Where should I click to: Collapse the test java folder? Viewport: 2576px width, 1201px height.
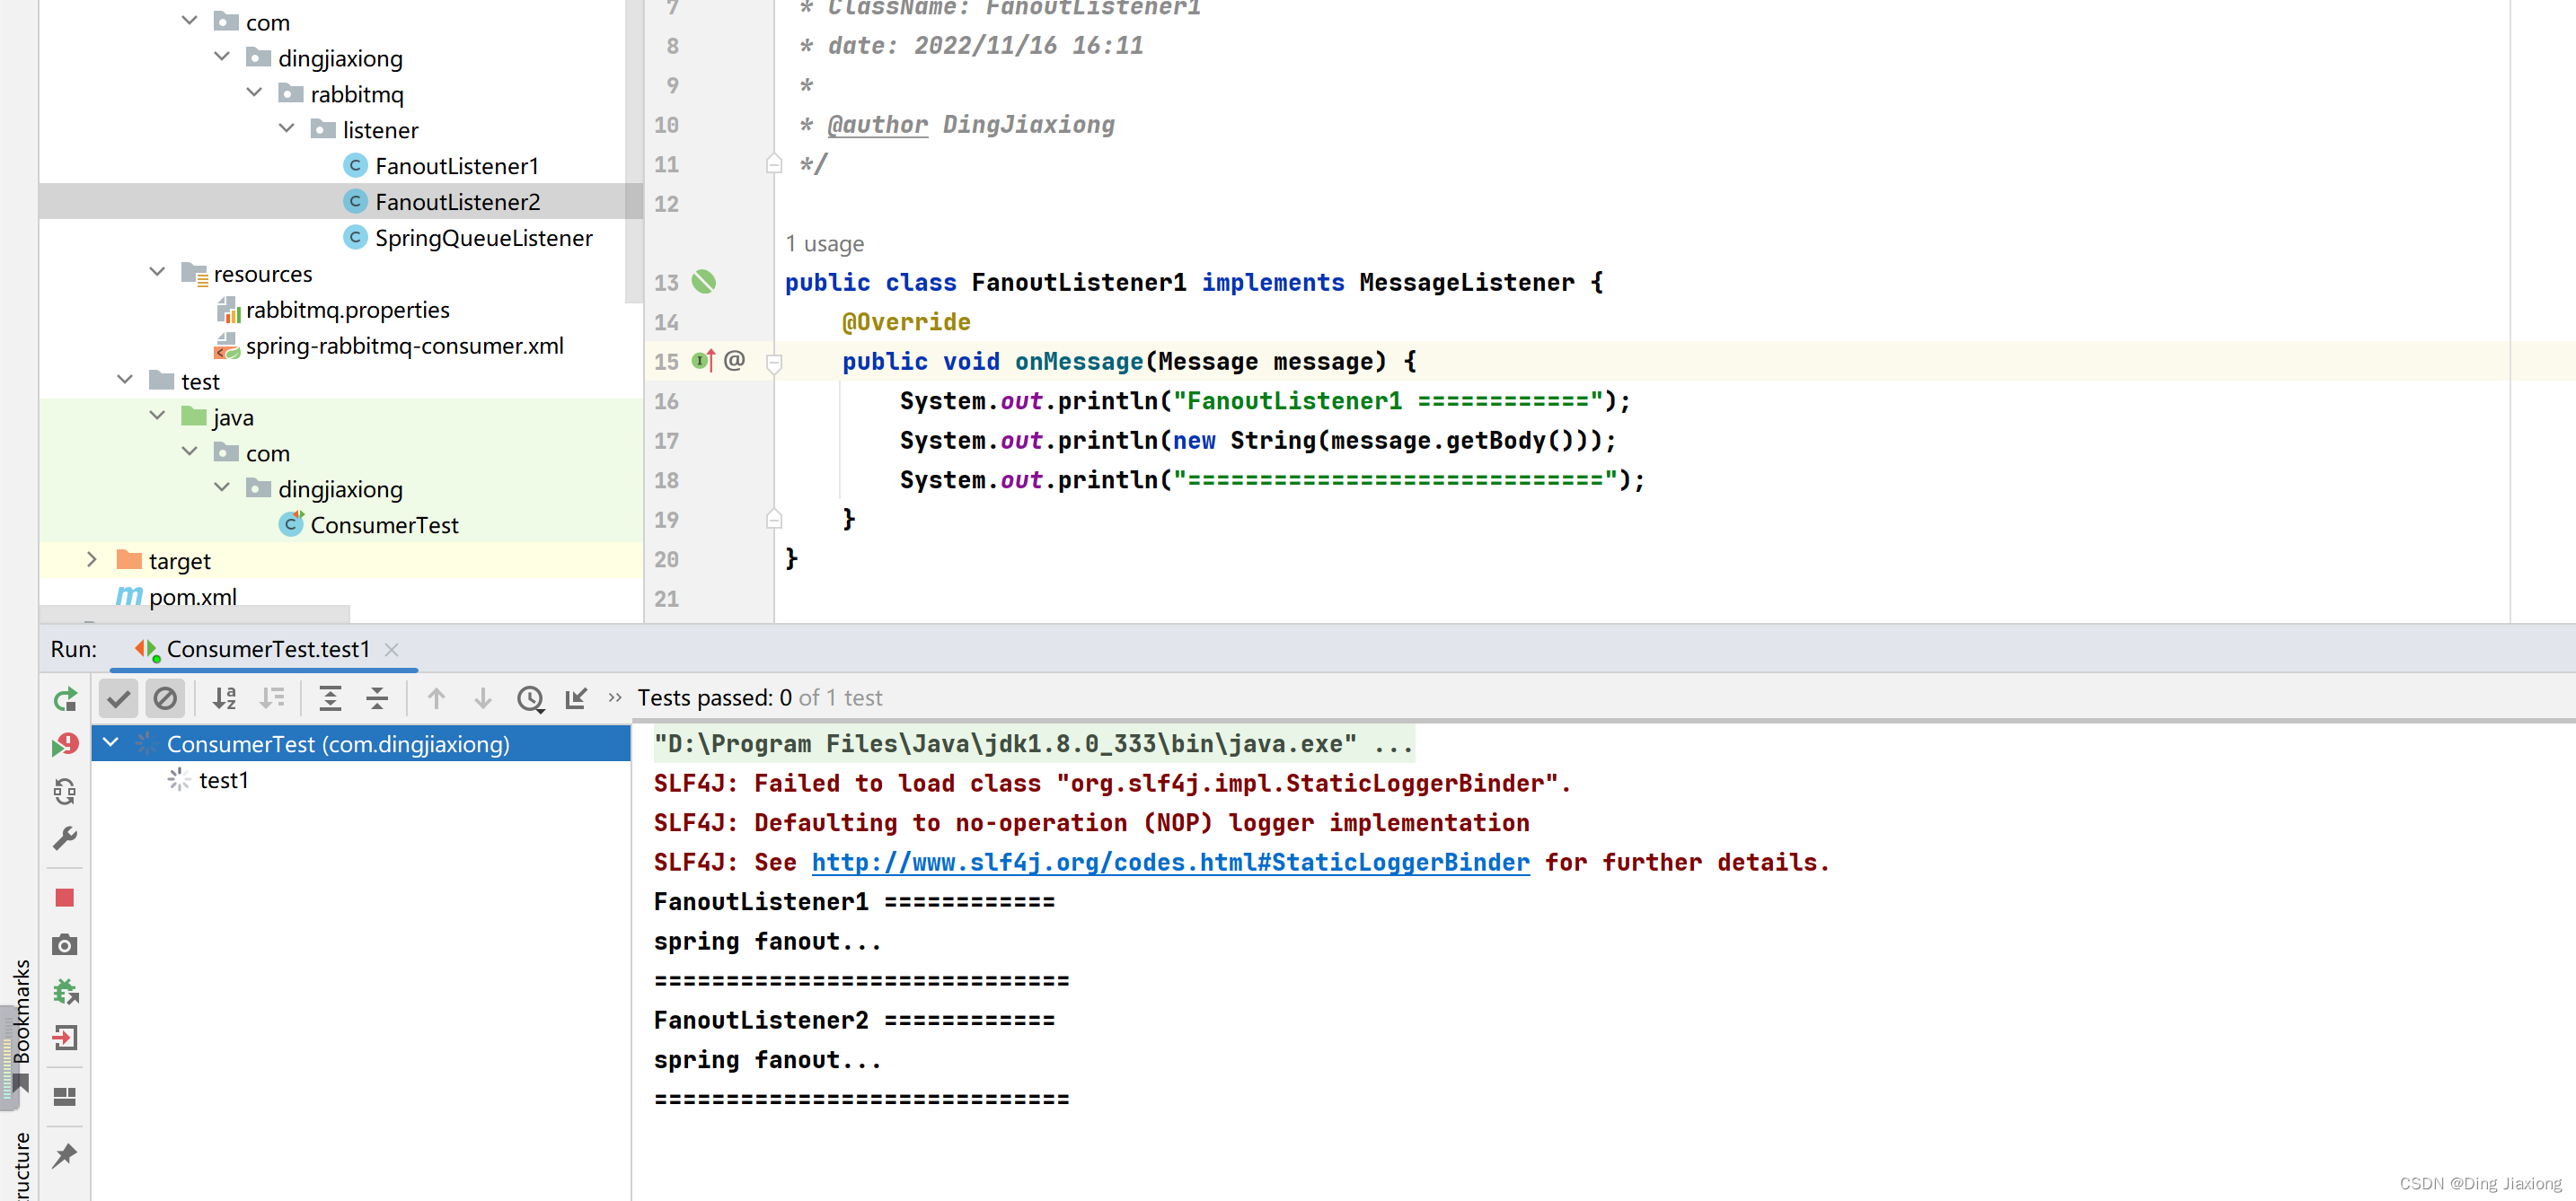pos(157,416)
